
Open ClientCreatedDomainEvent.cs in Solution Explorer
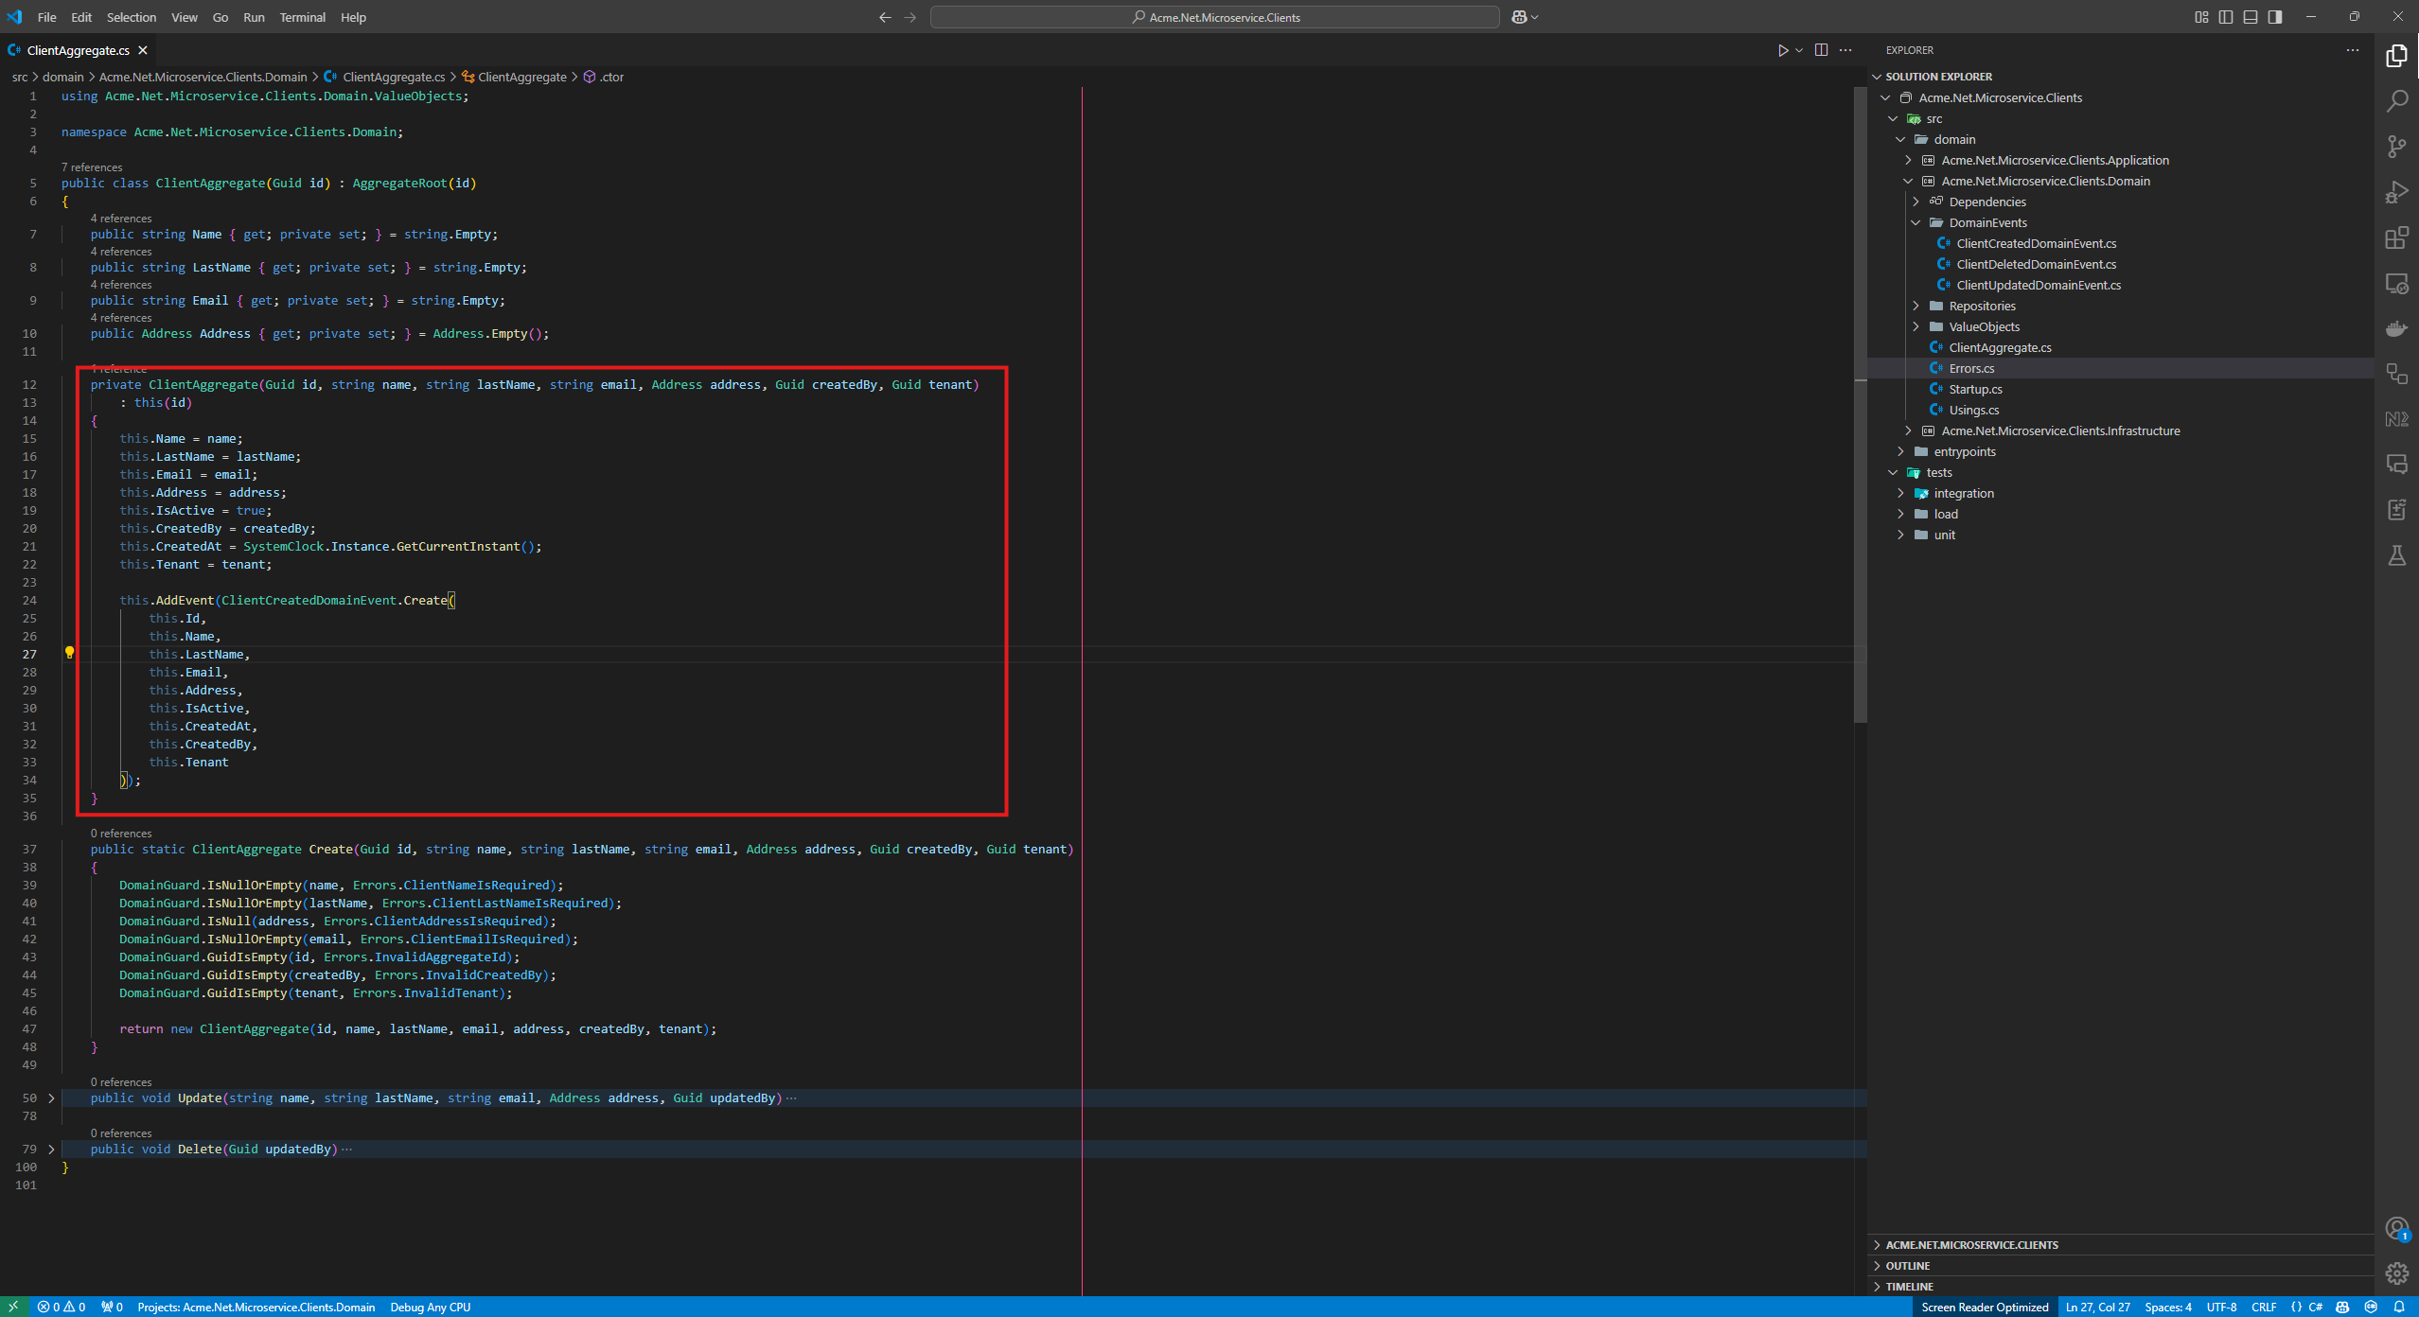coord(2036,243)
